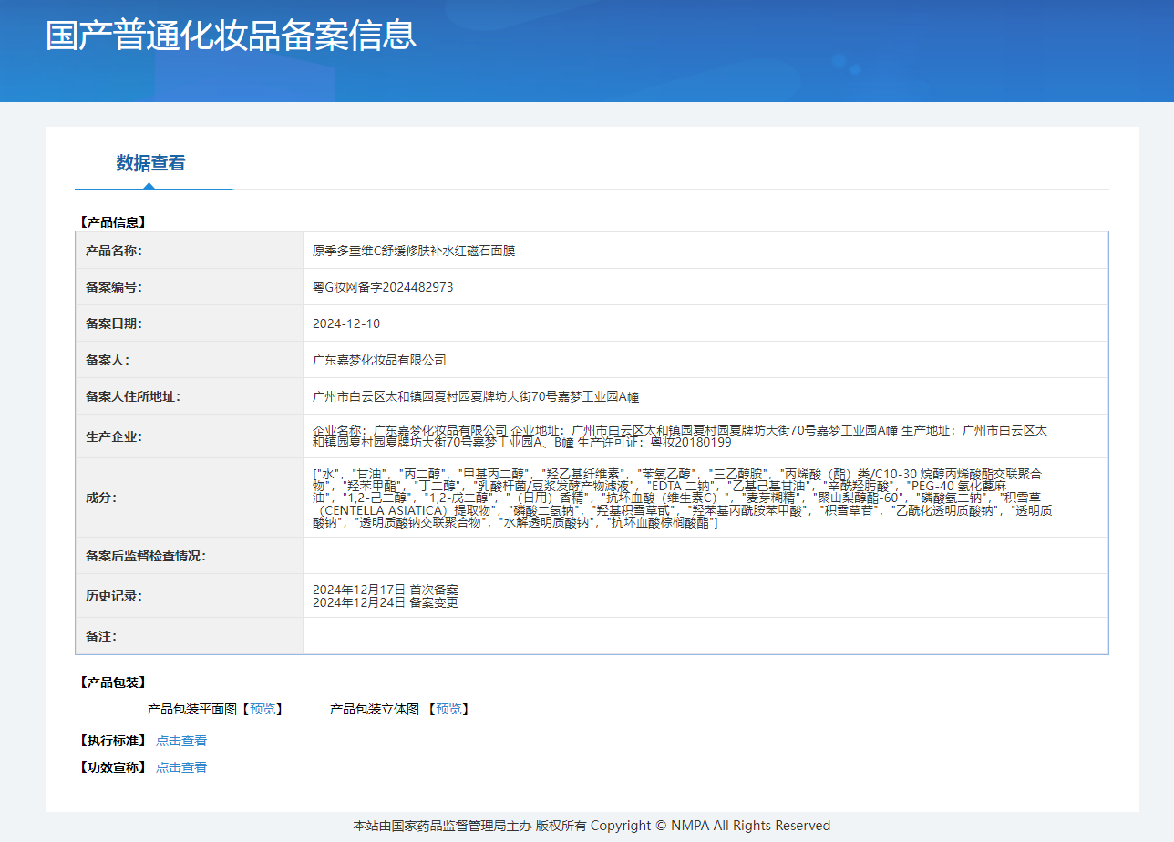Switch to the 数据查看 tab
Image resolution: width=1174 pixels, height=842 pixels.
pos(151,163)
